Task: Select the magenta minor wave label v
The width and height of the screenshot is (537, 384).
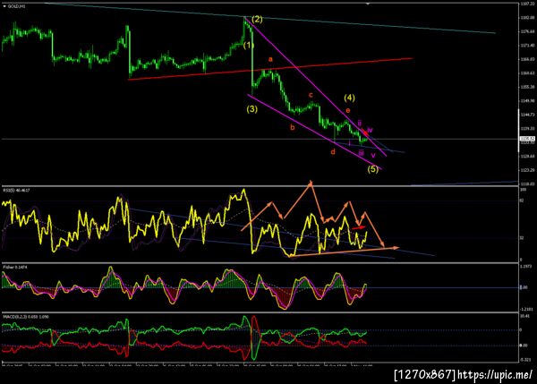Action: tap(373, 155)
